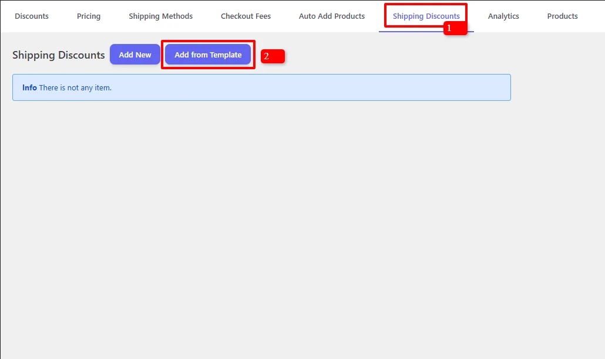Click the Add from Template button
The image size is (605, 359).
pyautogui.click(x=208, y=55)
